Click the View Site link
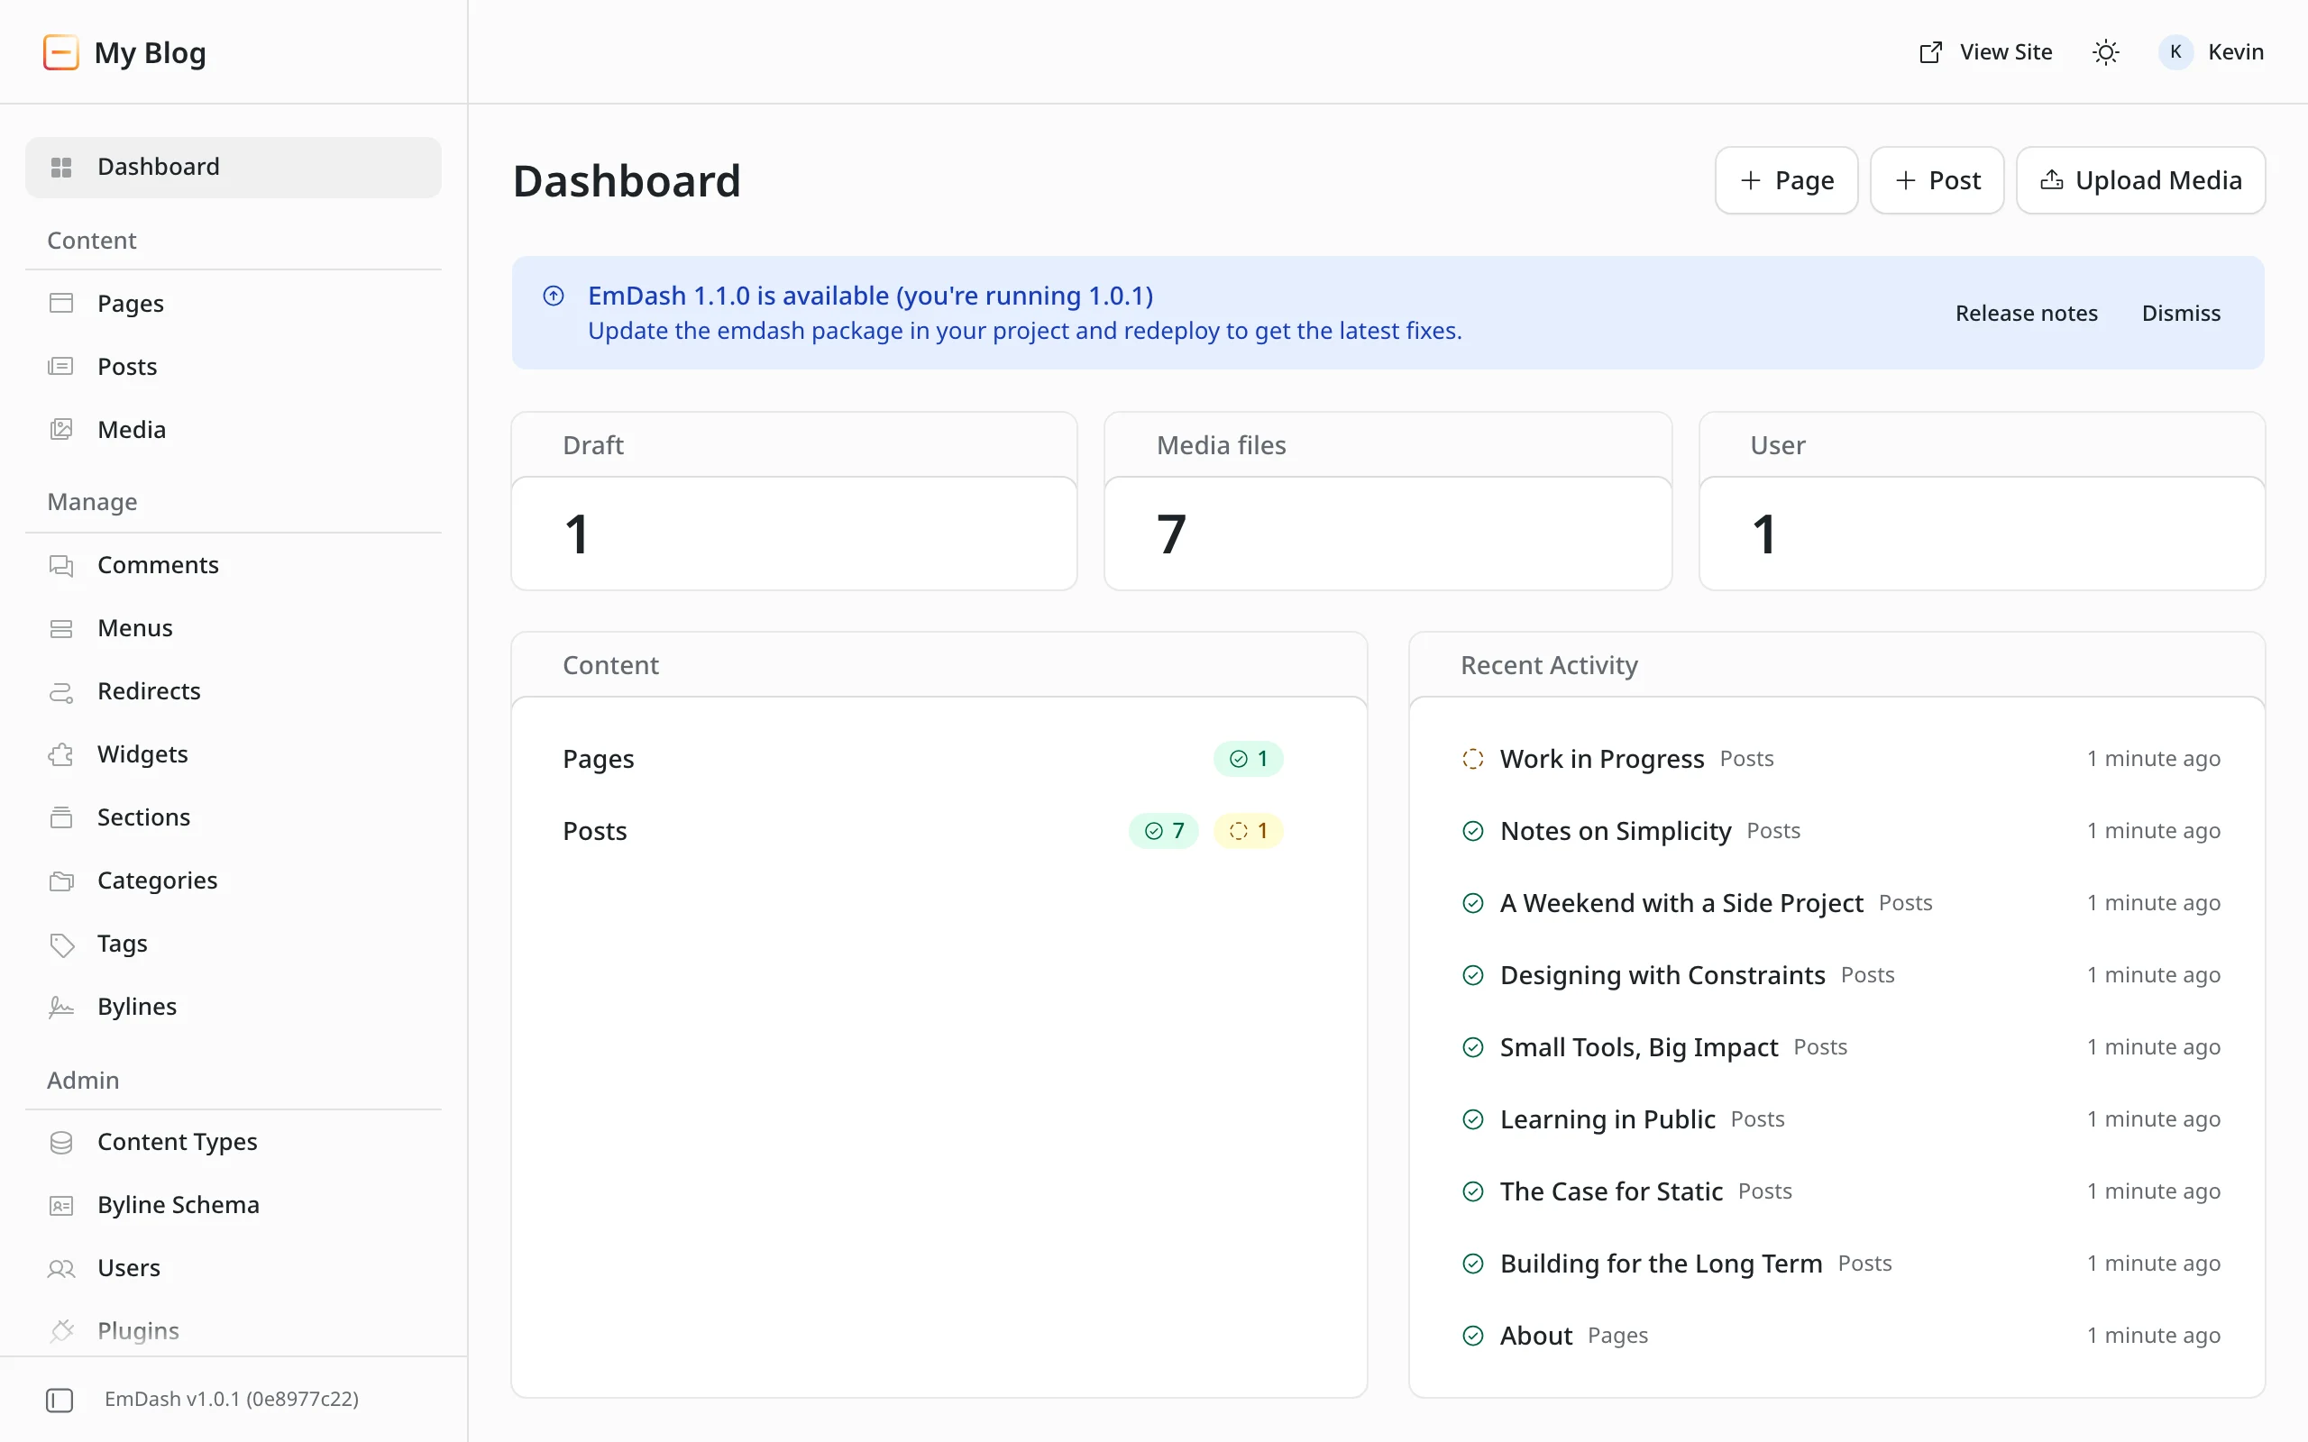2308x1442 pixels. tap(1985, 52)
